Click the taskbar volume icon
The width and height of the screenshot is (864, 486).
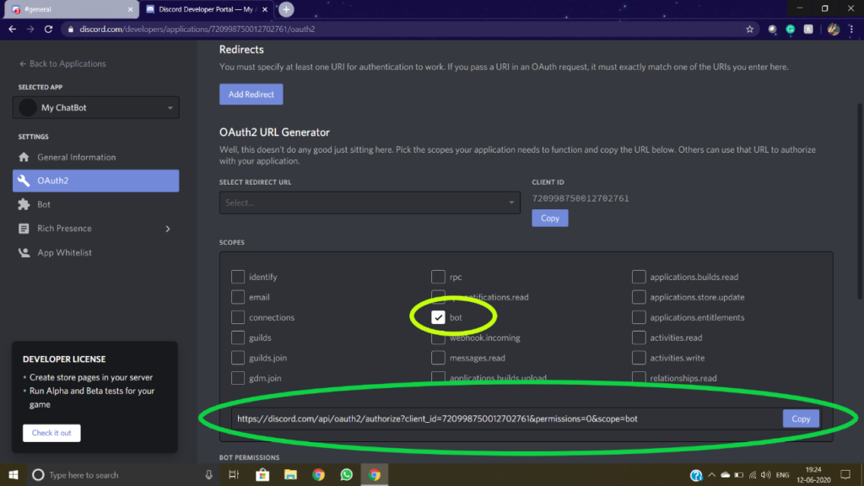(x=765, y=474)
